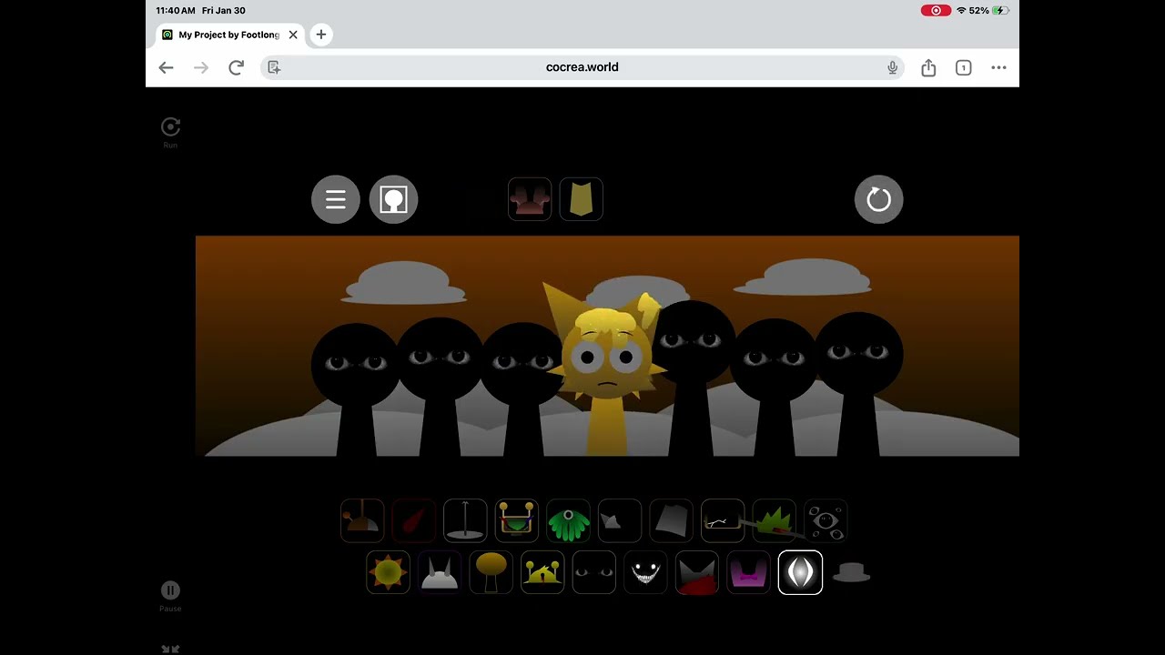Screen dimensions: 1165x655
Task: Select the orange lever hat icon
Action: 362,521
